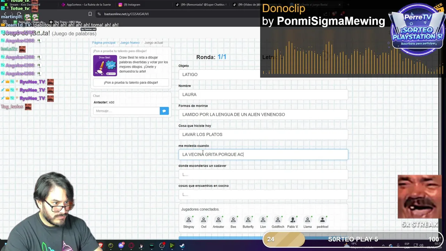Image resolution: width=446 pixels, height=251 pixels.
Task: Select the Goldfinch player avatar
Action: (278, 220)
